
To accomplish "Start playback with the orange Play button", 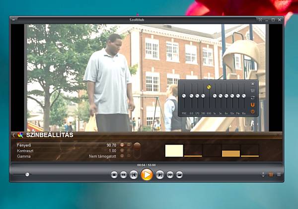I will [147, 174].
